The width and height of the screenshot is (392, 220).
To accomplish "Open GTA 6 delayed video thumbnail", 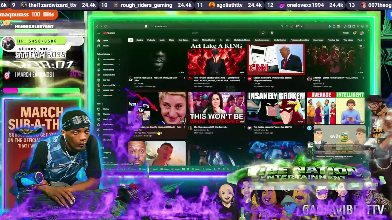I will pyautogui.click(x=217, y=108).
